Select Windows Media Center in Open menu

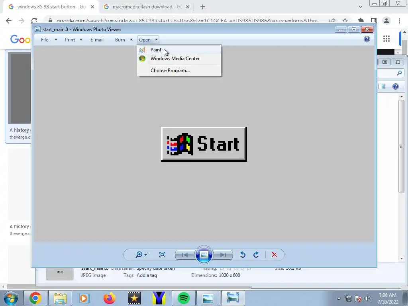[x=179, y=59]
